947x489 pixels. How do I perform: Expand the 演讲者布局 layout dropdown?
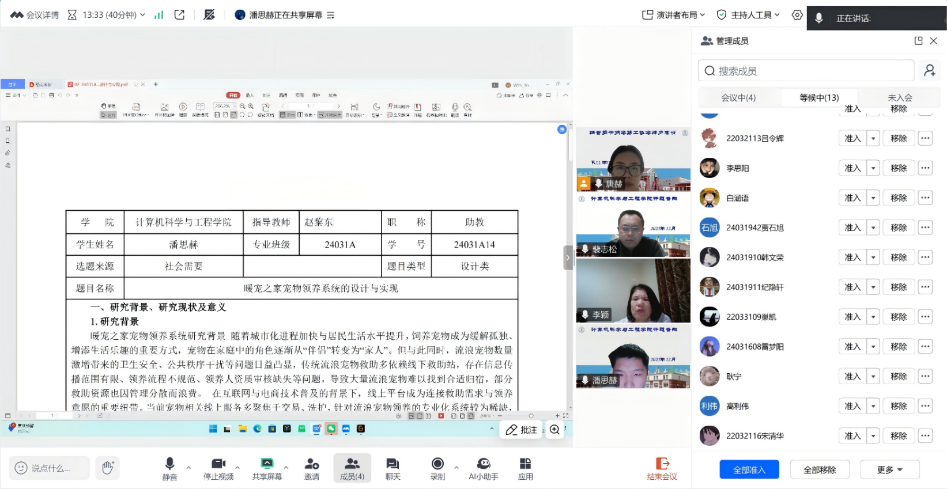[674, 15]
